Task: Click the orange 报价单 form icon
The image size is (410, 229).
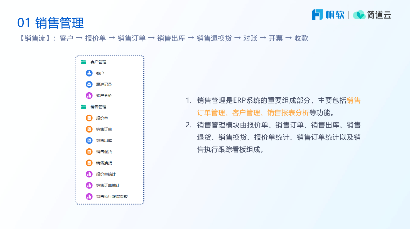Action: point(89,118)
